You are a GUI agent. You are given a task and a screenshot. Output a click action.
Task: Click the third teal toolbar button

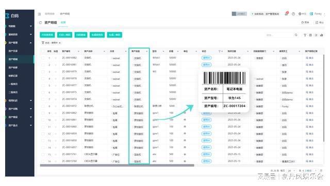click(x=81, y=35)
